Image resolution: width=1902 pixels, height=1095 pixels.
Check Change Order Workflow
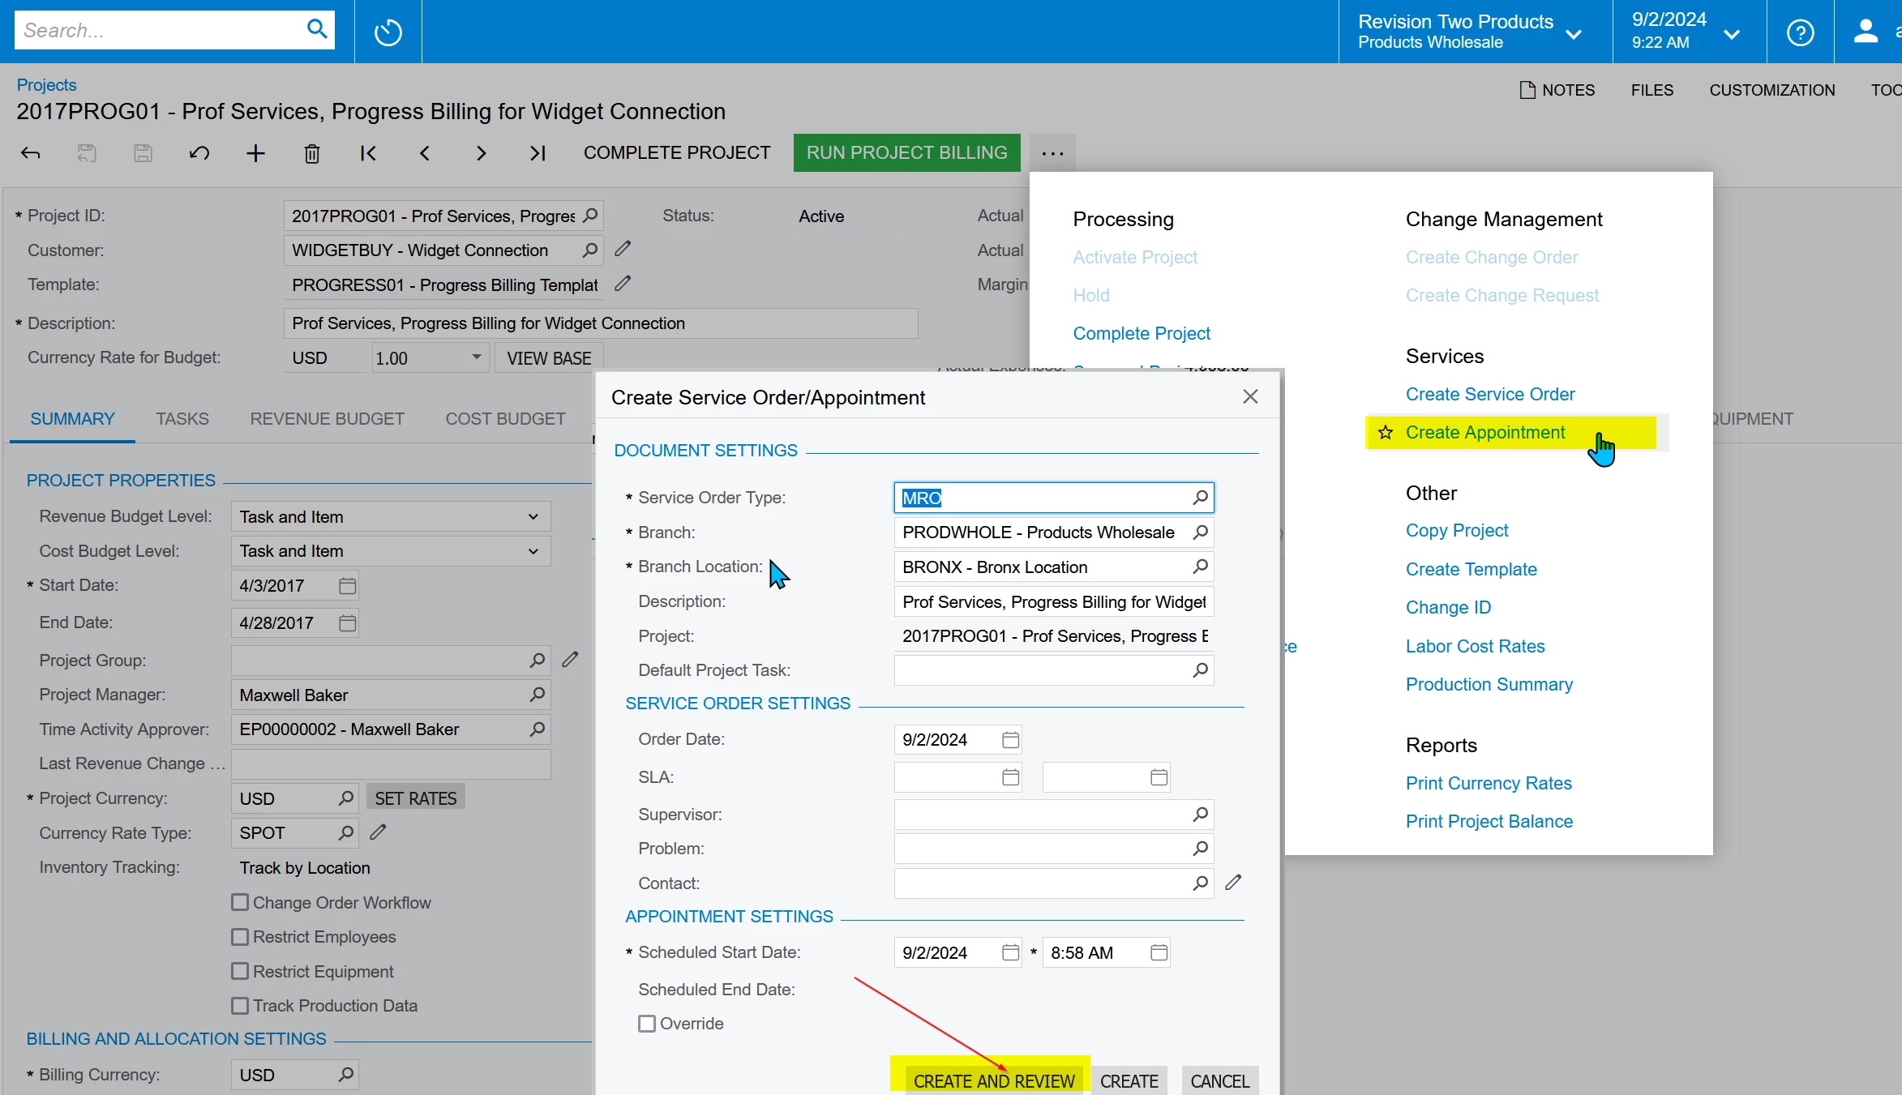(x=240, y=903)
